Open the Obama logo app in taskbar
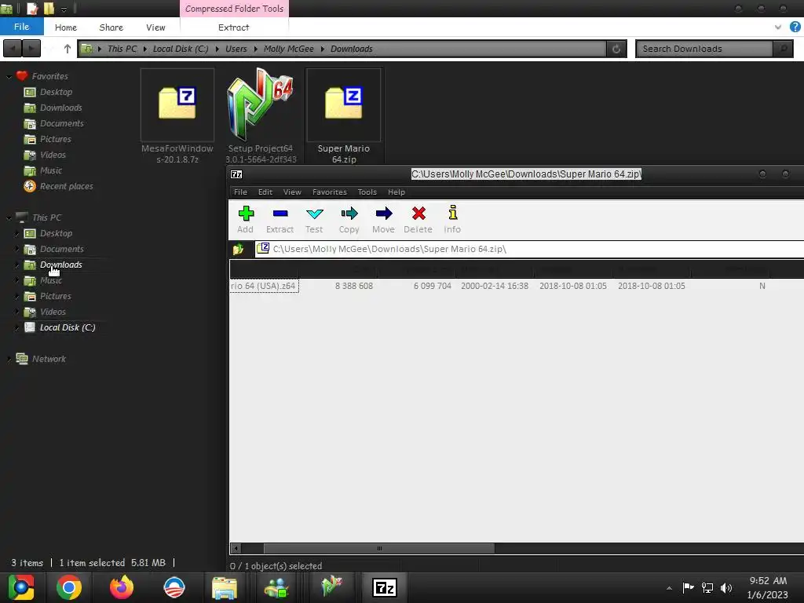 174,587
